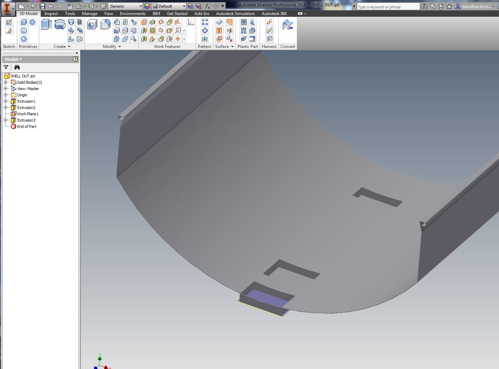Viewport: 499px width, 369px height.
Task: Open the Model browser dropdown
Action: (x=14, y=59)
